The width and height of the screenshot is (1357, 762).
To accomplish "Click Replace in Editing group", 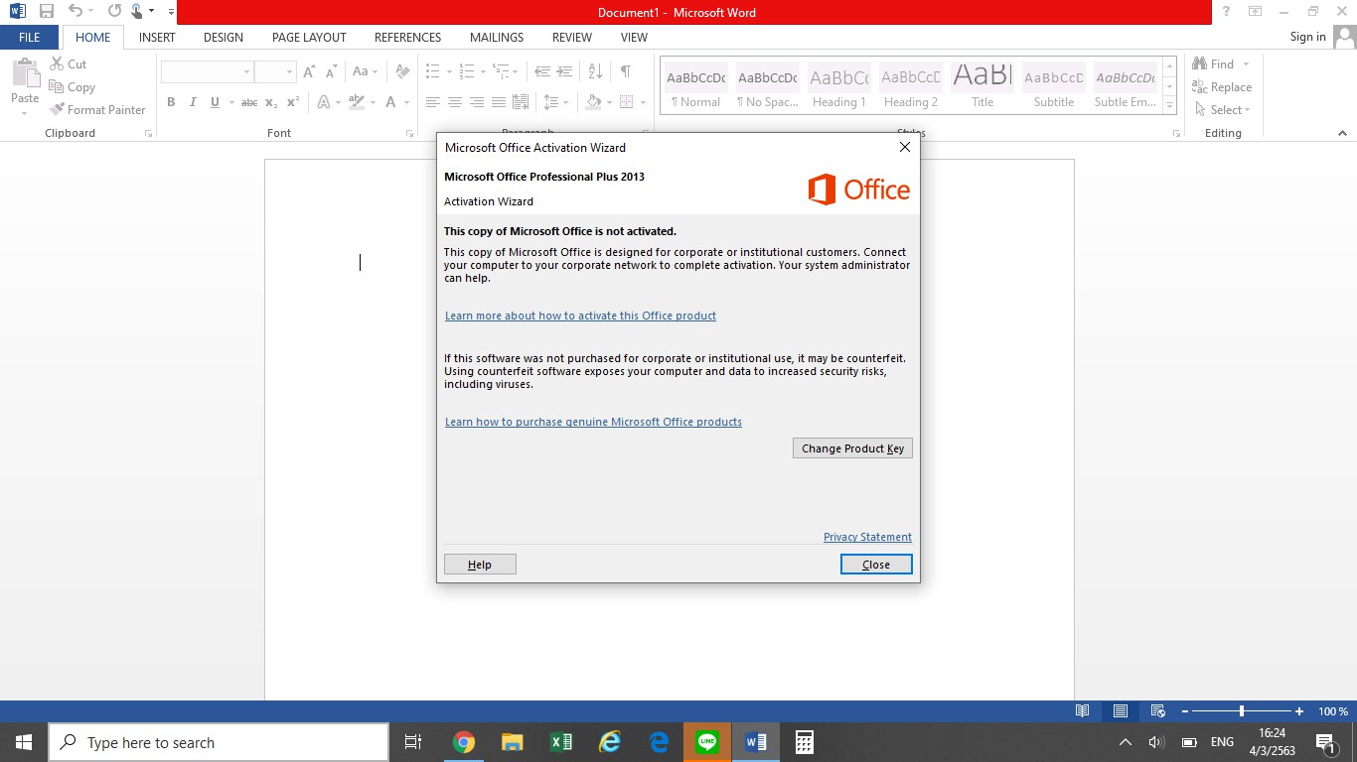I will pyautogui.click(x=1223, y=87).
